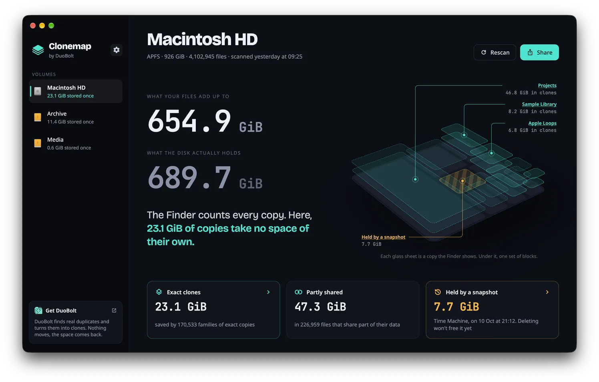Click the 'by DuoBolt' subtitle
Screen dimensions: 599x382
61,56
